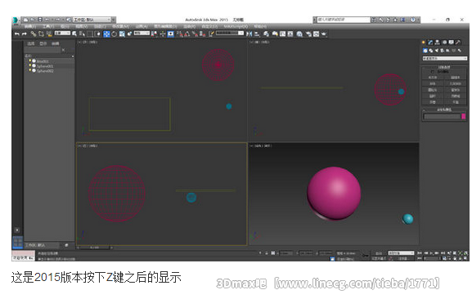
Task: Toggle Angle Snap on the toolbar
Action: click(x=187, y=34)
